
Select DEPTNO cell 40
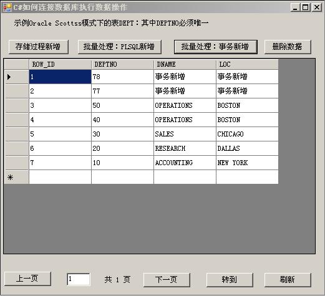(x=122, y=120)
